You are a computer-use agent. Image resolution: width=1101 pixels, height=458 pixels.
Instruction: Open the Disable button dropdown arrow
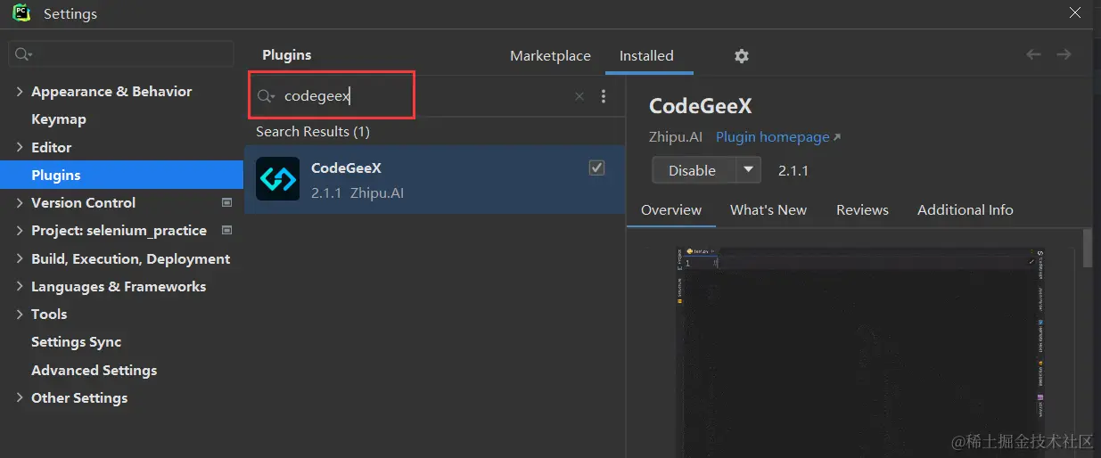pyautogui.click(x=748, y=169)
